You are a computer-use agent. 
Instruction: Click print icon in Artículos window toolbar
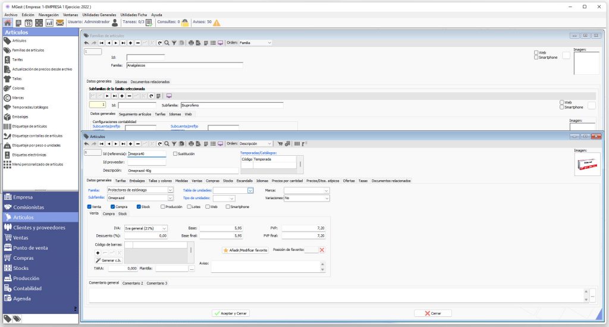[x=191, y=144]
